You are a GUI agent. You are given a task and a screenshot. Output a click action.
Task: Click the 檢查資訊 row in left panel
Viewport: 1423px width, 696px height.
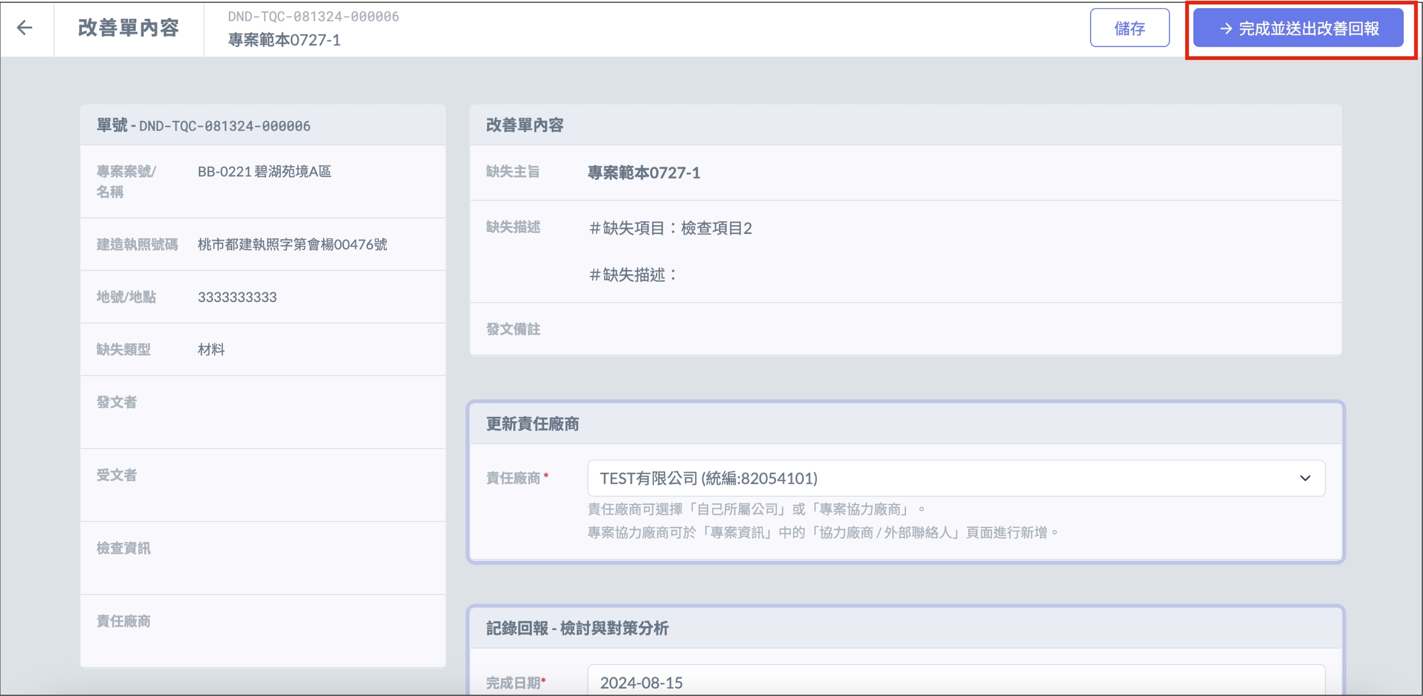[262, 548]
